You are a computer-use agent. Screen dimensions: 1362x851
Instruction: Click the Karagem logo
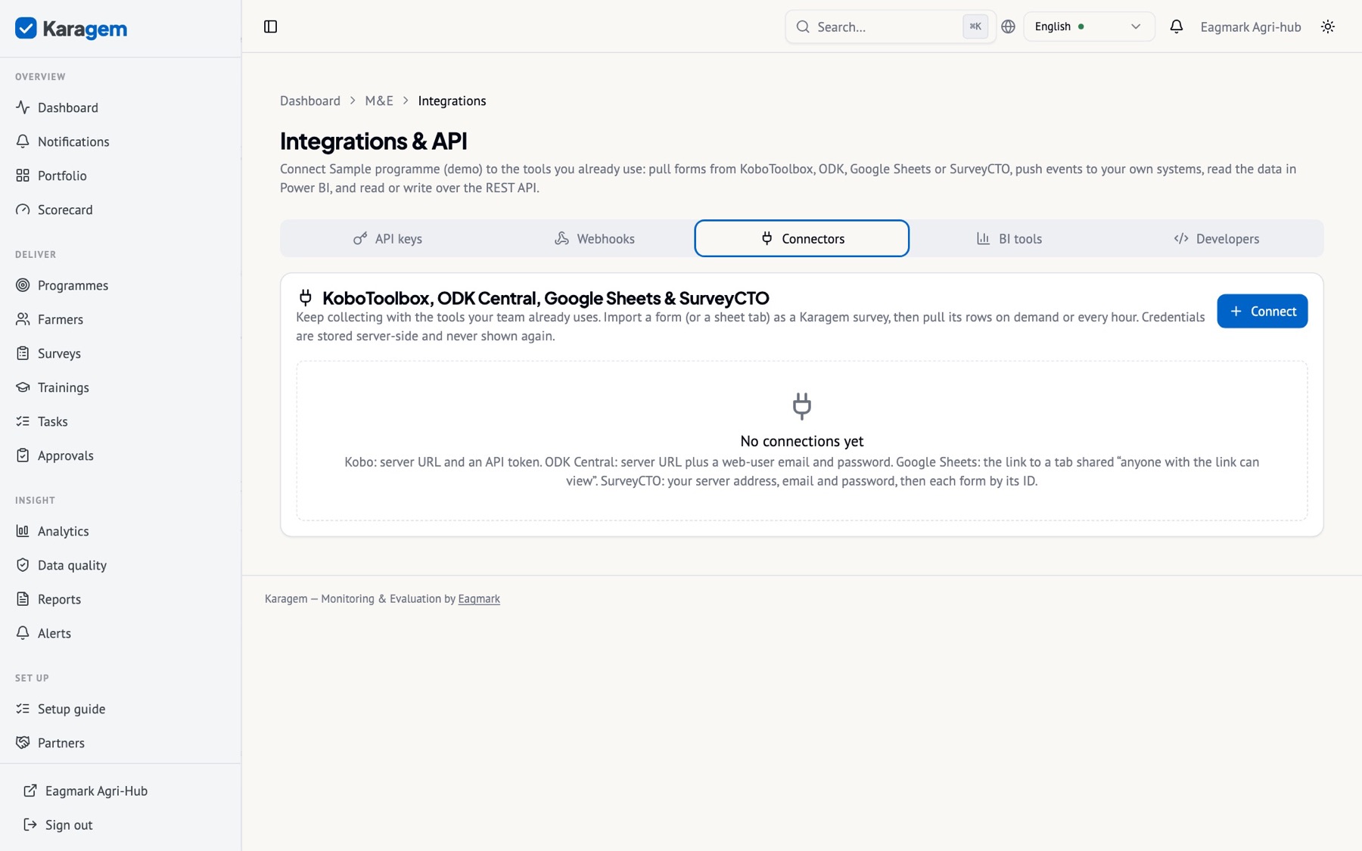coord(71,29)
